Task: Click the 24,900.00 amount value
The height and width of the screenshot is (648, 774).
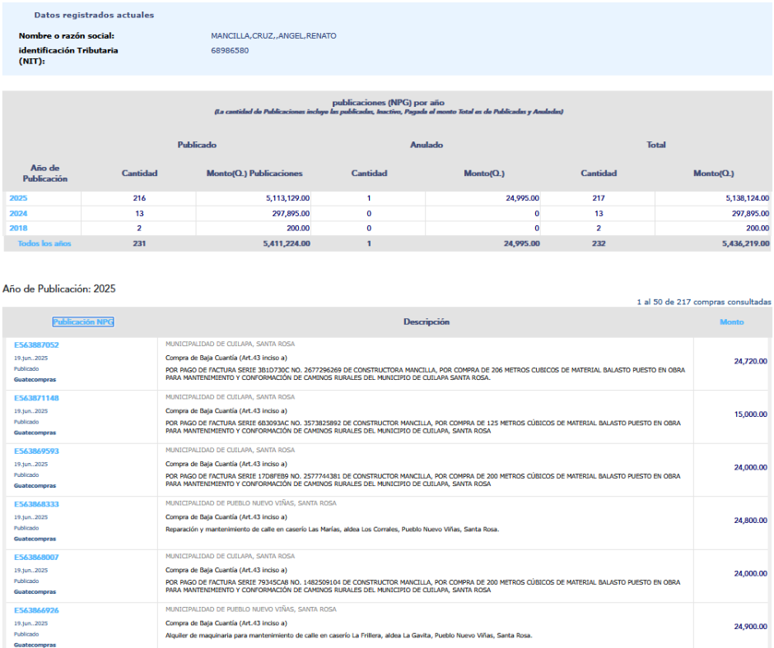Action: click(x=750, y=627)
